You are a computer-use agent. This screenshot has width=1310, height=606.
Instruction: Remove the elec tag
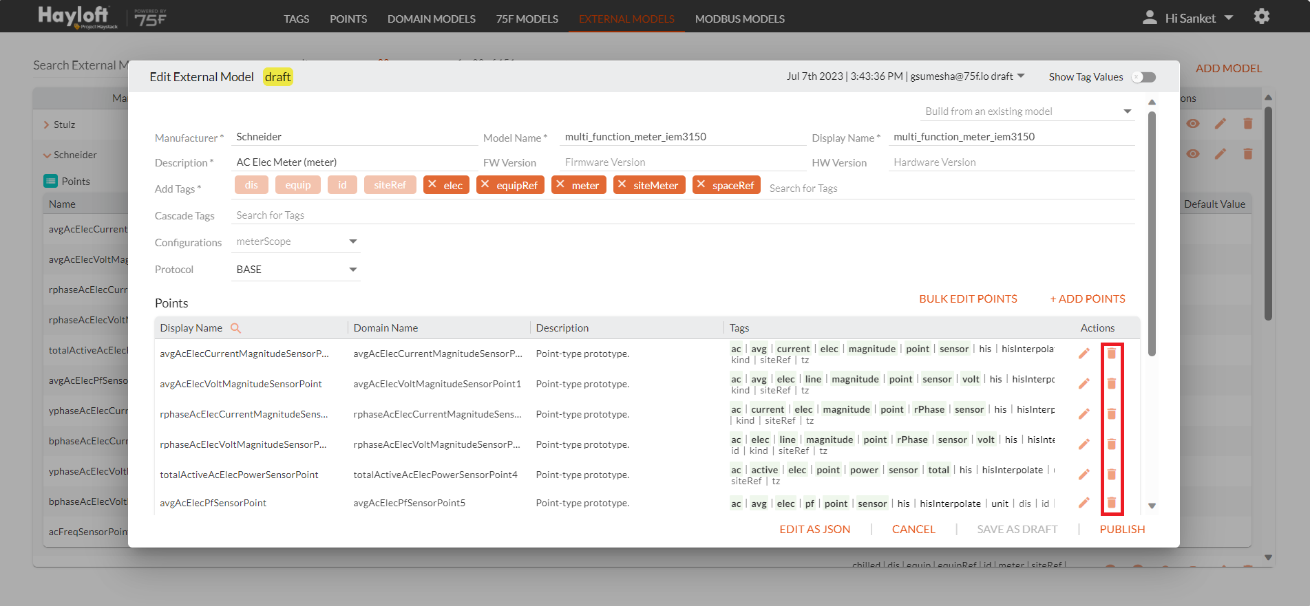point(432,184)
